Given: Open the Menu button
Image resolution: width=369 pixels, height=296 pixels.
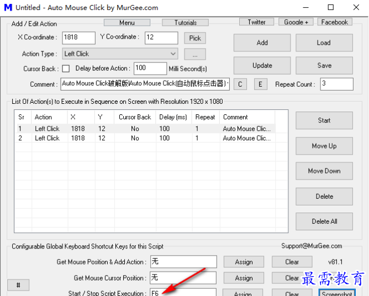Looking at the screenshot, I should 127,23.
